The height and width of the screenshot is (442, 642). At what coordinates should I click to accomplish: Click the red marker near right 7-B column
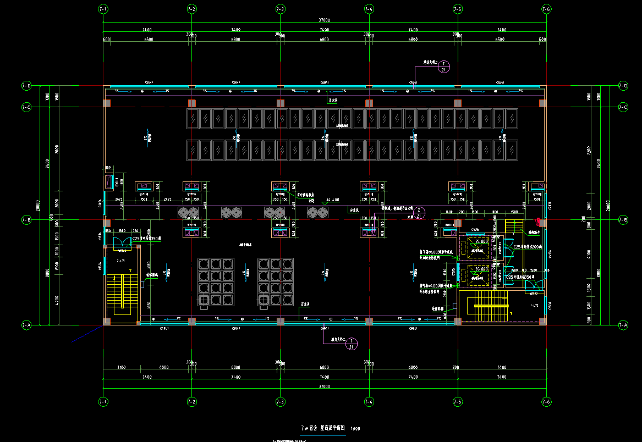click(537, 222)
